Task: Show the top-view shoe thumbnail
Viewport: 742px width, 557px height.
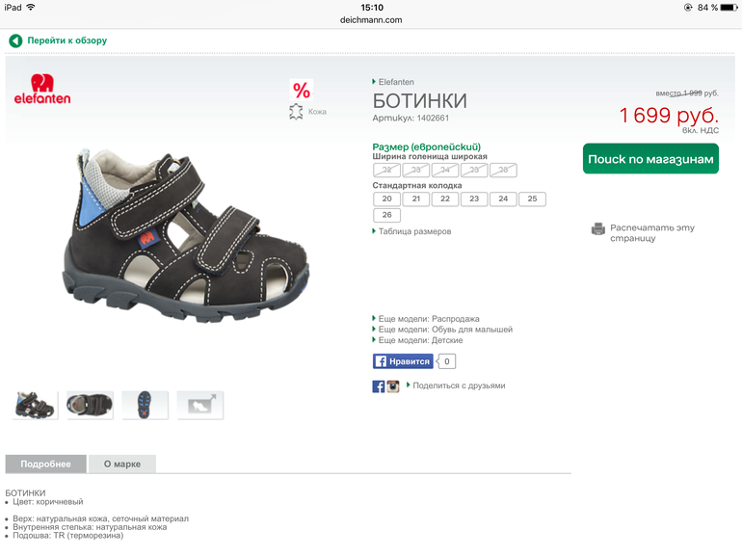Action: (x=90, y=405)
